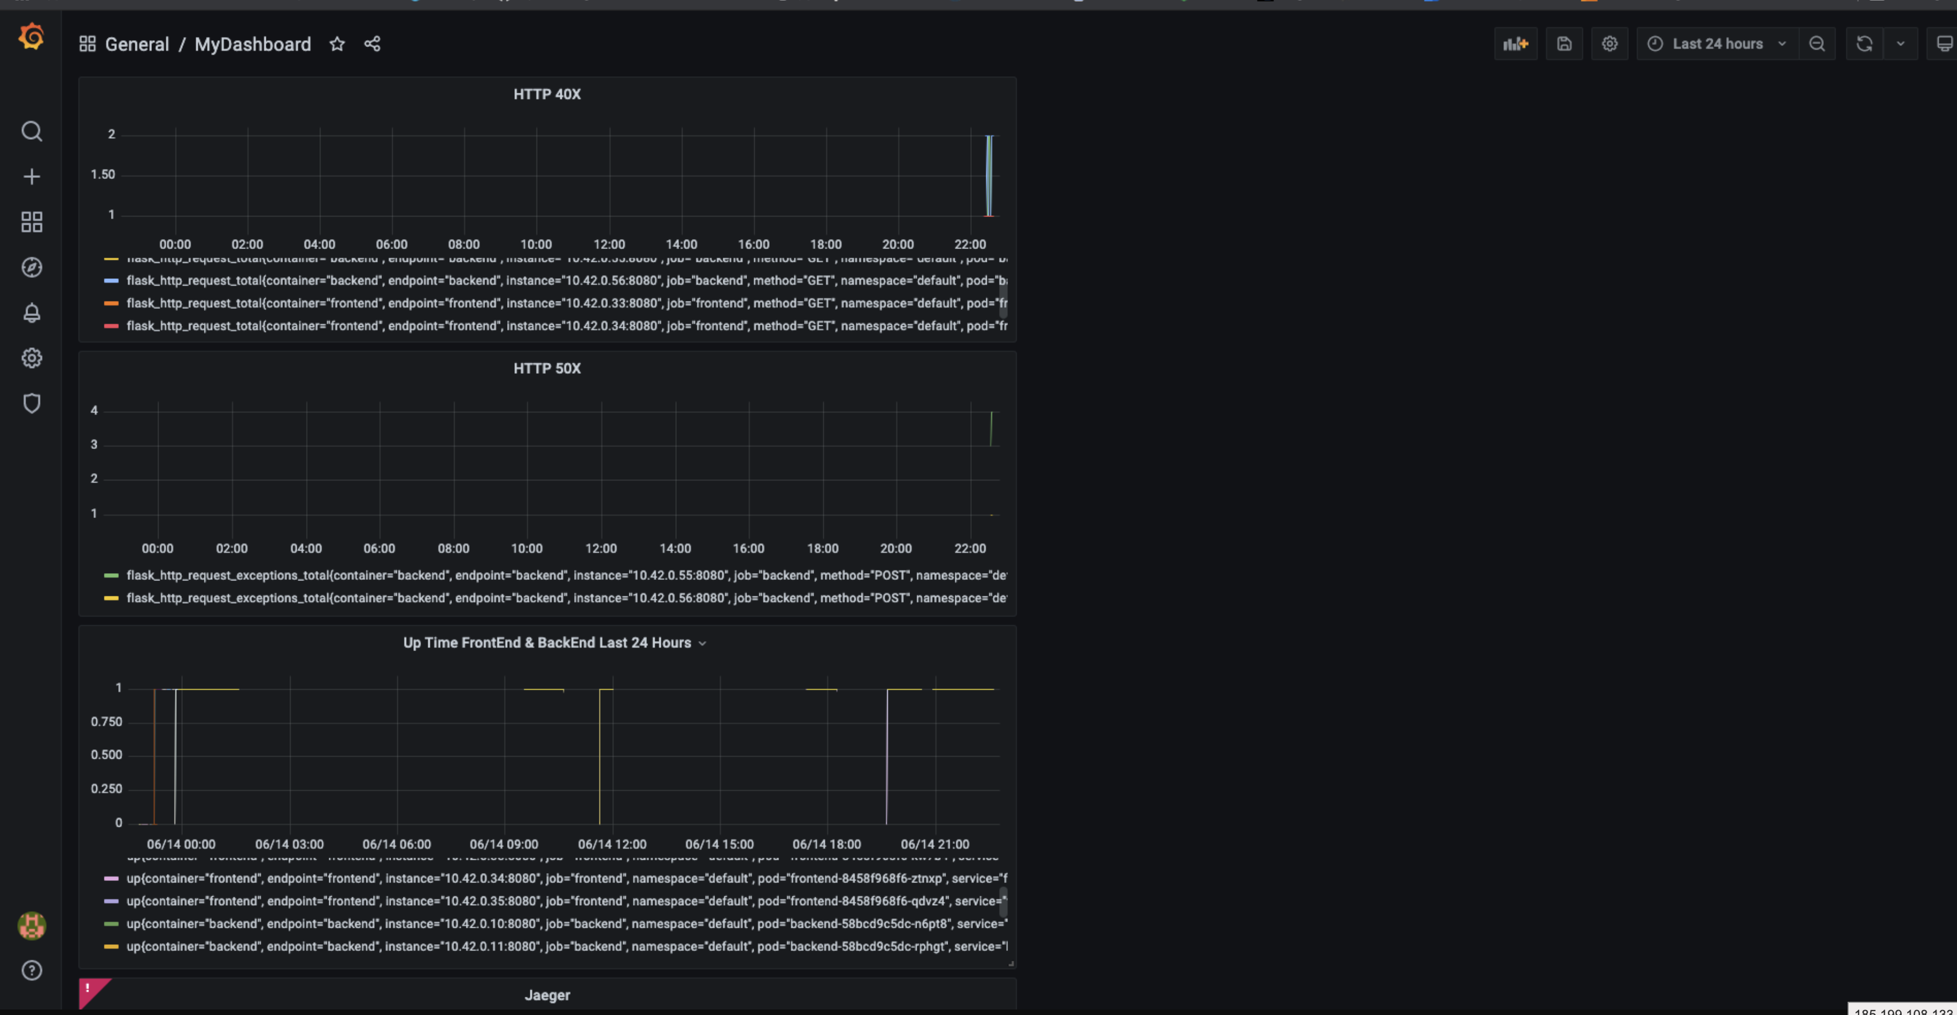This screenshot has width=1957, height=1015.
Task: Click the Create plus icon in sidebar
Action: [x=31, y=177]
